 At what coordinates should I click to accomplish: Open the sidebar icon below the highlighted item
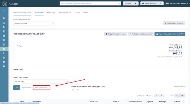[4, 53]
